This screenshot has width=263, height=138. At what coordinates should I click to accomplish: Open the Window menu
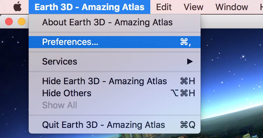click(231, 7)
